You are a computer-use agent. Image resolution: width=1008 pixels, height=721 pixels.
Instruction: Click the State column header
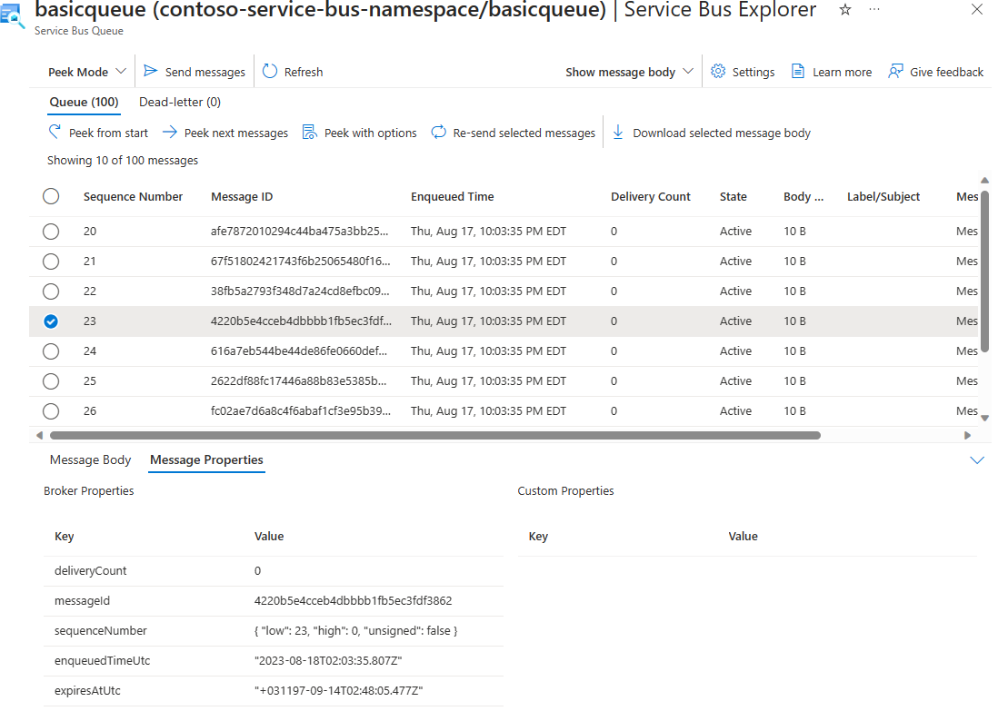[x=734, y=196]
